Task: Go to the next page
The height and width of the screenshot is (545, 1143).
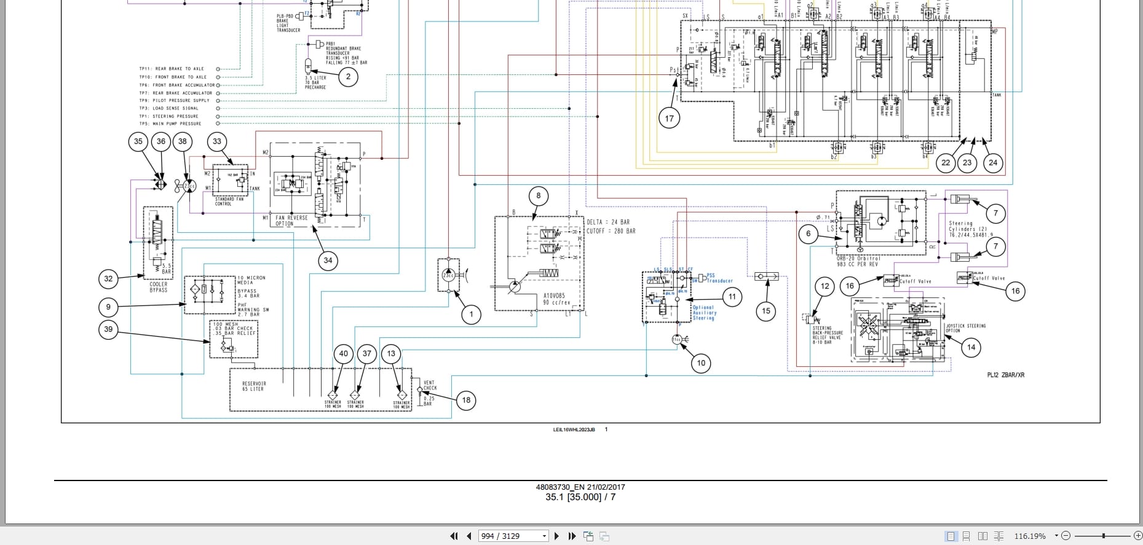Action: (x=557, y=536)
